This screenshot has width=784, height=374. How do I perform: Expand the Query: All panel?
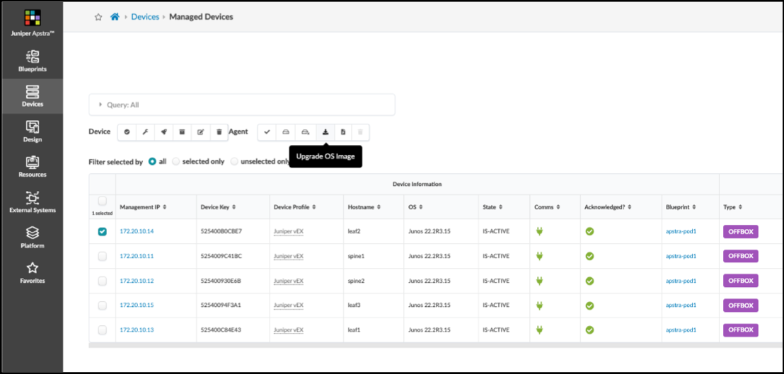pyautogui.click(x=100, y=105)
